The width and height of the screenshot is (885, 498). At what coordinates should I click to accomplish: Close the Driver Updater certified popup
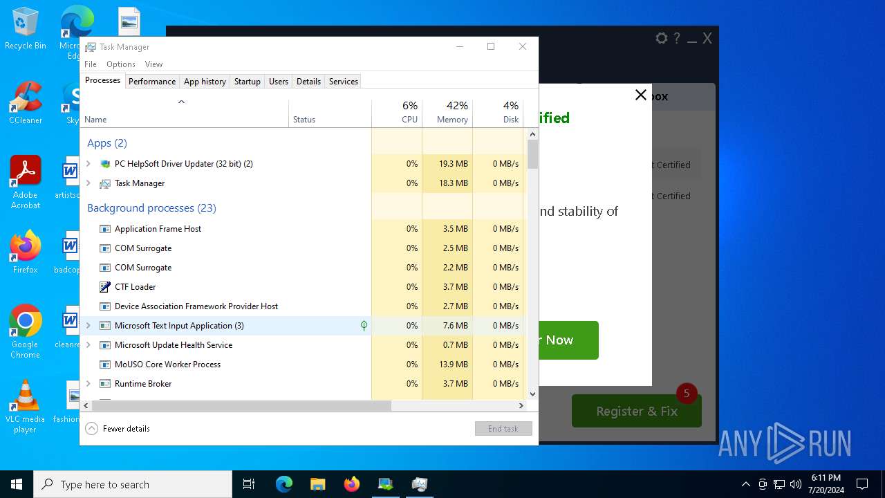641,95
